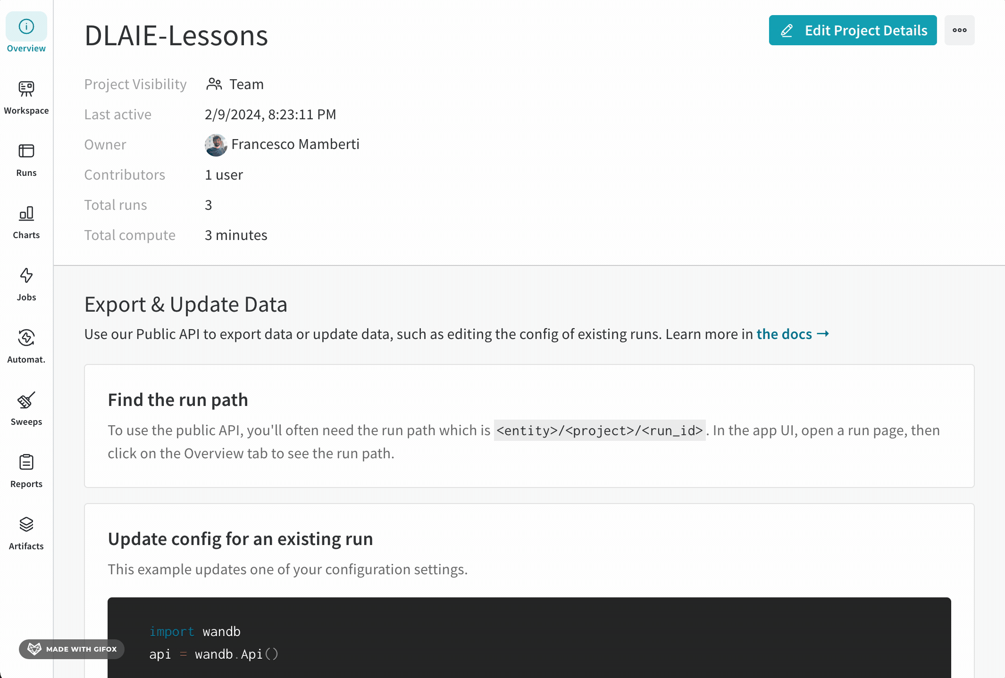
Task: Open the Artifacts layers icon
Action: coord(26,524)
